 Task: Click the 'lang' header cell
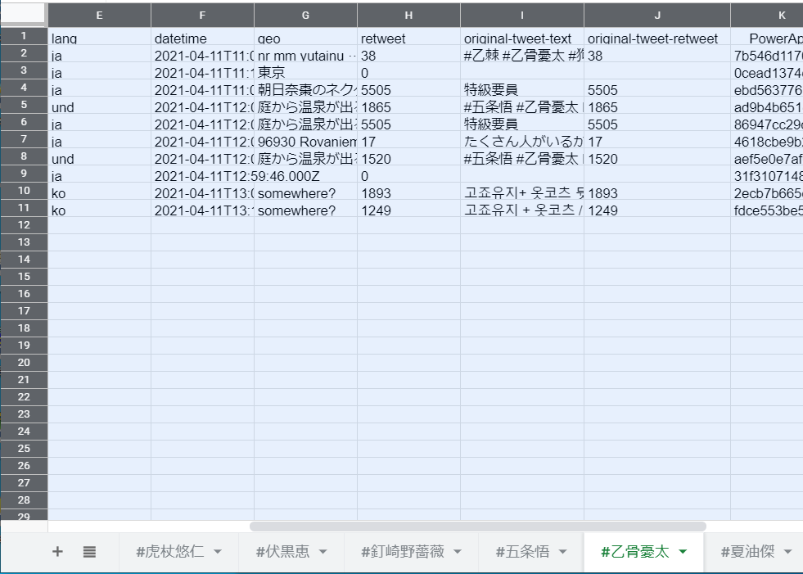click(99, 36)
